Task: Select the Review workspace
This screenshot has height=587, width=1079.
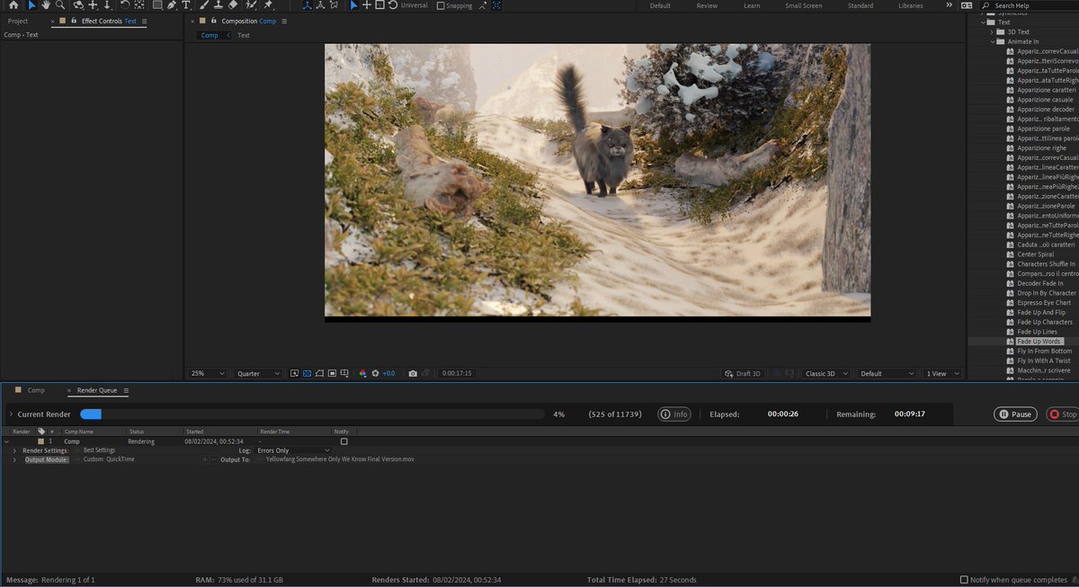Action: pyautogui.click(x=707, y=5)
